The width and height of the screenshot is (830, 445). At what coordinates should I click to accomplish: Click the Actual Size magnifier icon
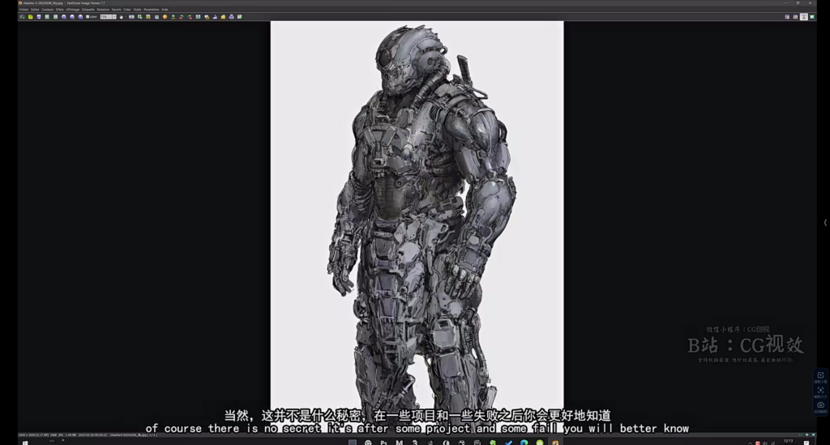tap(80, 17)
